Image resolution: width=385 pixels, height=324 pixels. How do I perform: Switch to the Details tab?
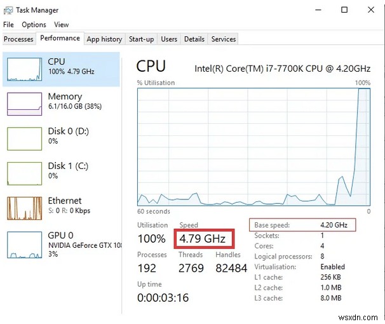point(194,39)
